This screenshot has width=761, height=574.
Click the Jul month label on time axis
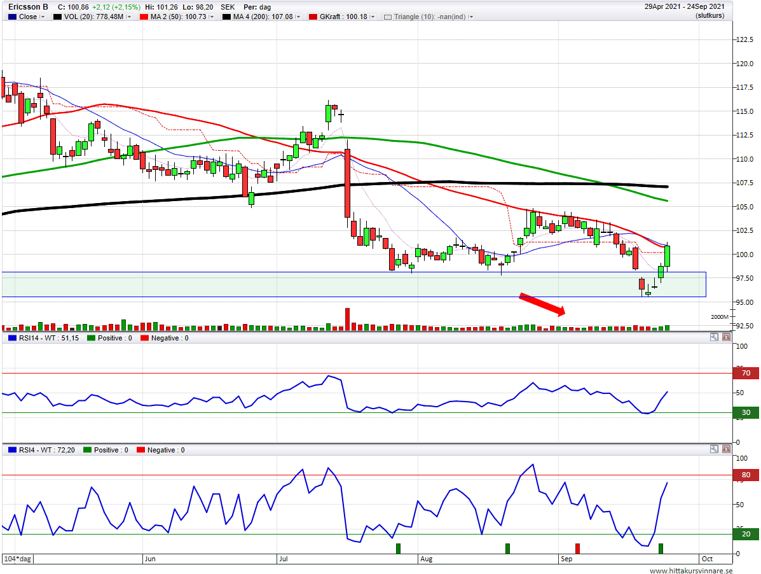pyautogui.click(x=284, y=559)
